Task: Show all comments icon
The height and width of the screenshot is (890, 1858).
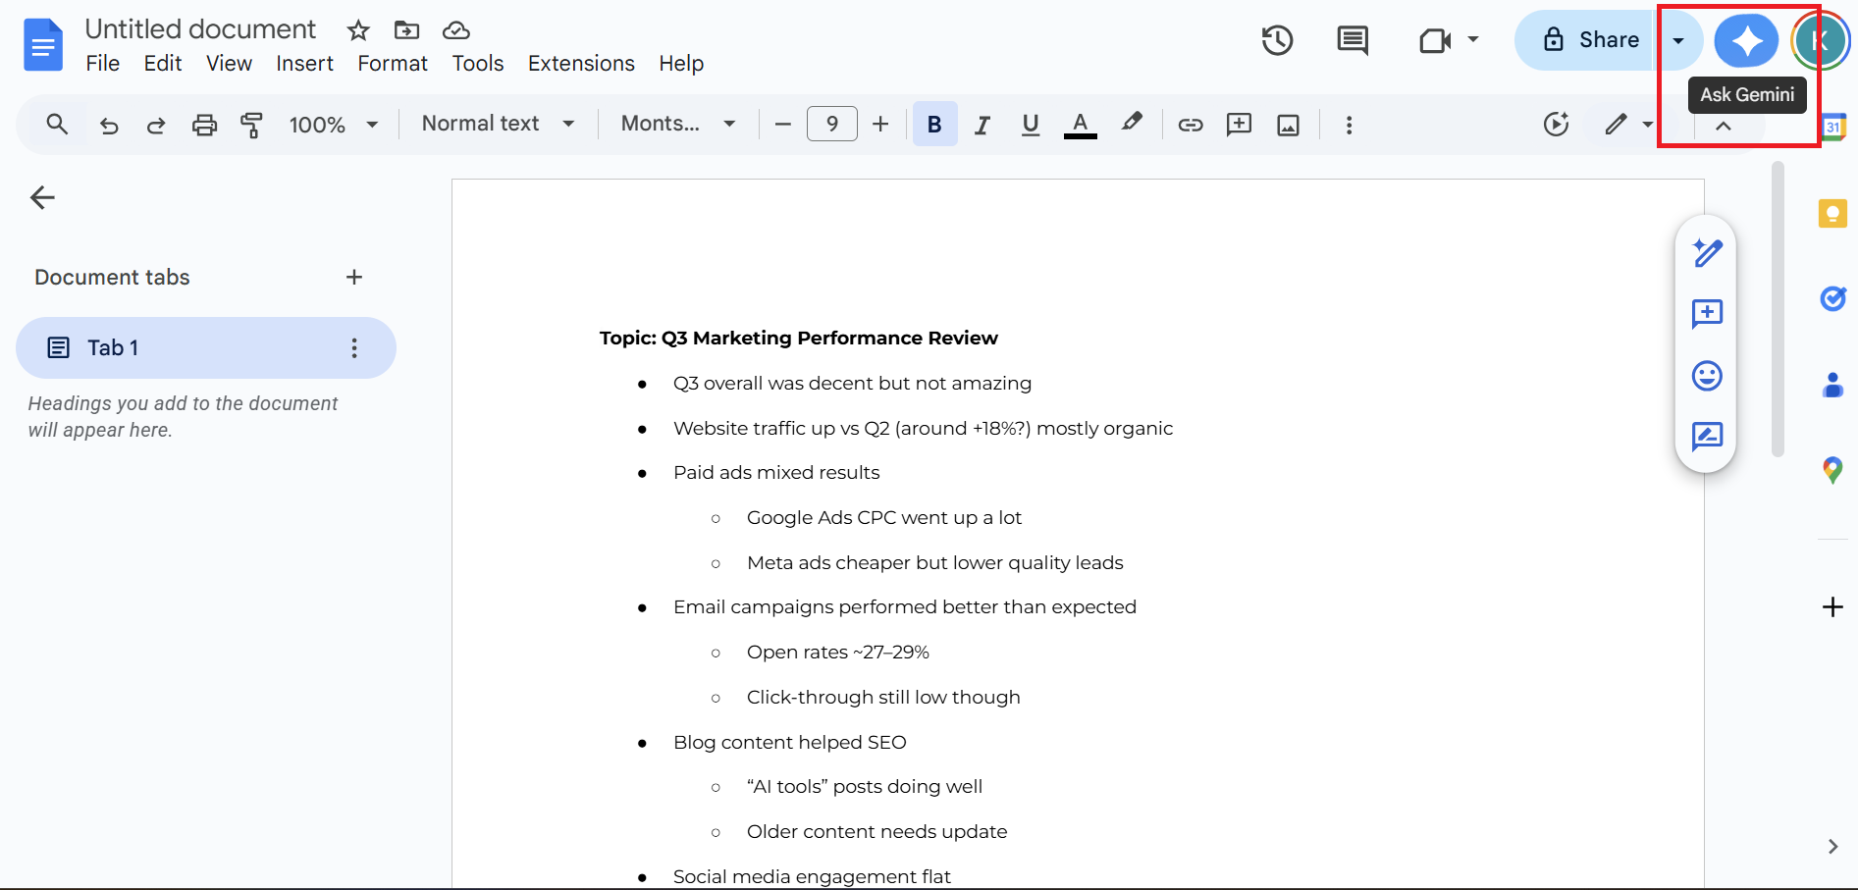Action: click(1353, 40)
